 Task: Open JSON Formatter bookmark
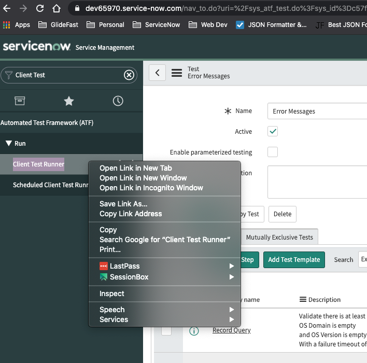pyautogui.click(x=271, y=24)
